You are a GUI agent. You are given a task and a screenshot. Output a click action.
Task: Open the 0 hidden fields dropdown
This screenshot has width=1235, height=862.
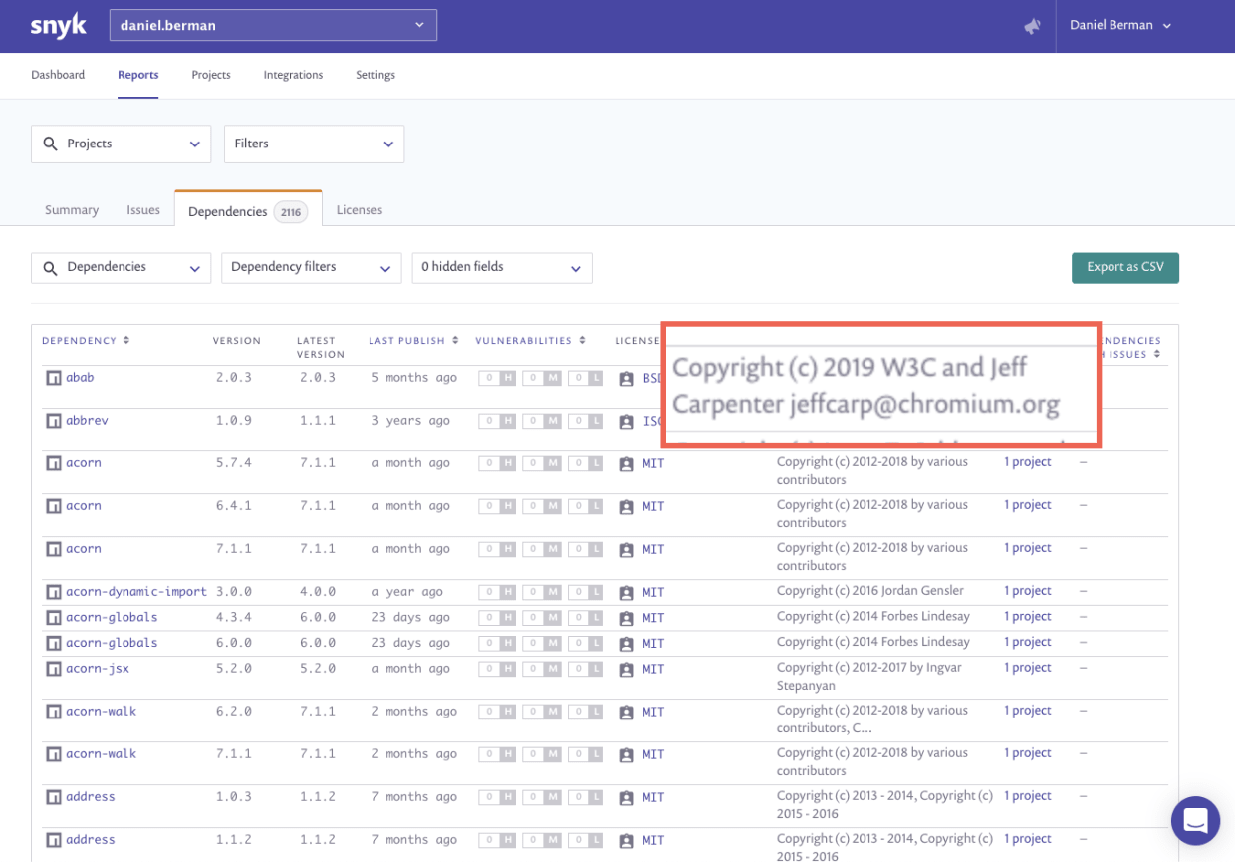click(502, 267)
